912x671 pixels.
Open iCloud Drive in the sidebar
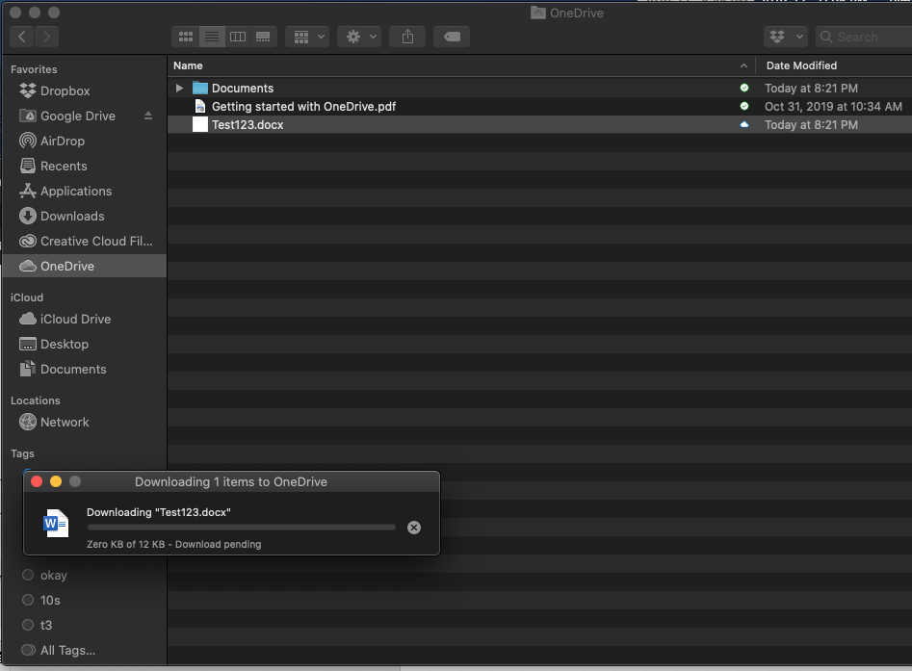75,319
